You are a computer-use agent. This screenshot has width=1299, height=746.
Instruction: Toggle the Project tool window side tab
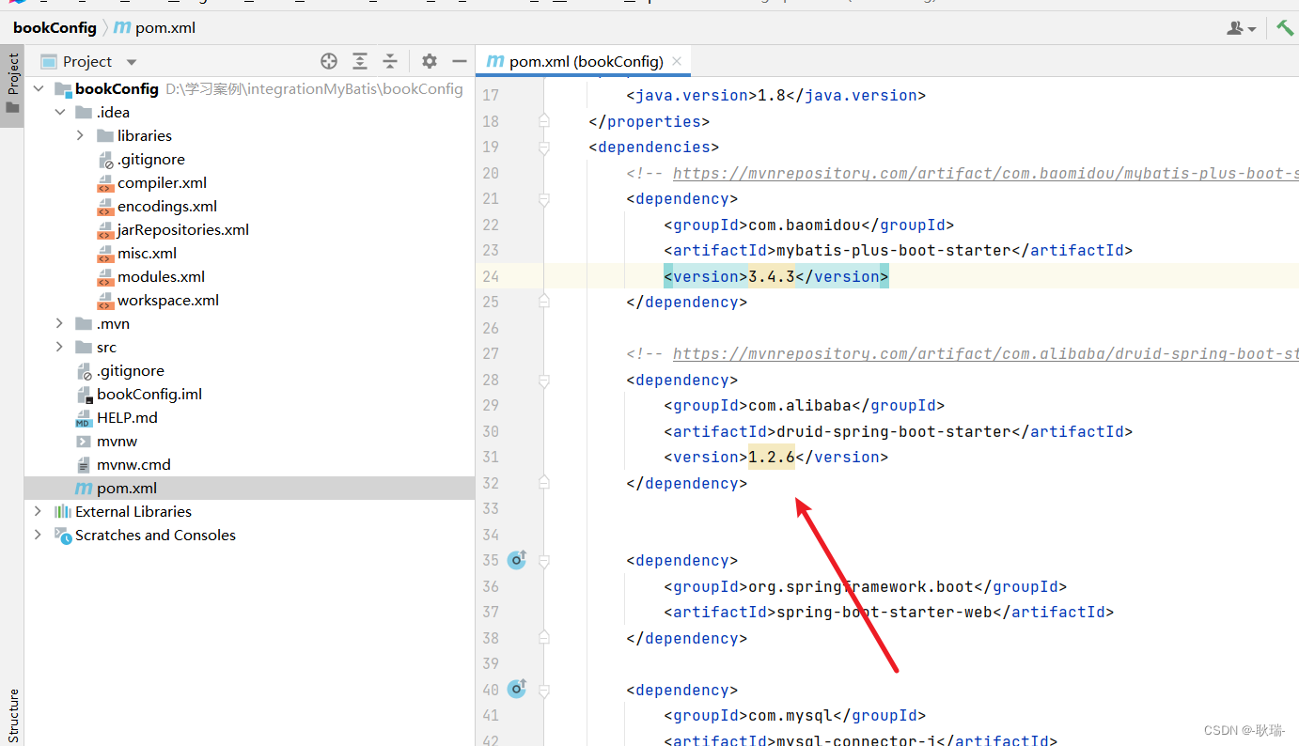click(12, 85)
